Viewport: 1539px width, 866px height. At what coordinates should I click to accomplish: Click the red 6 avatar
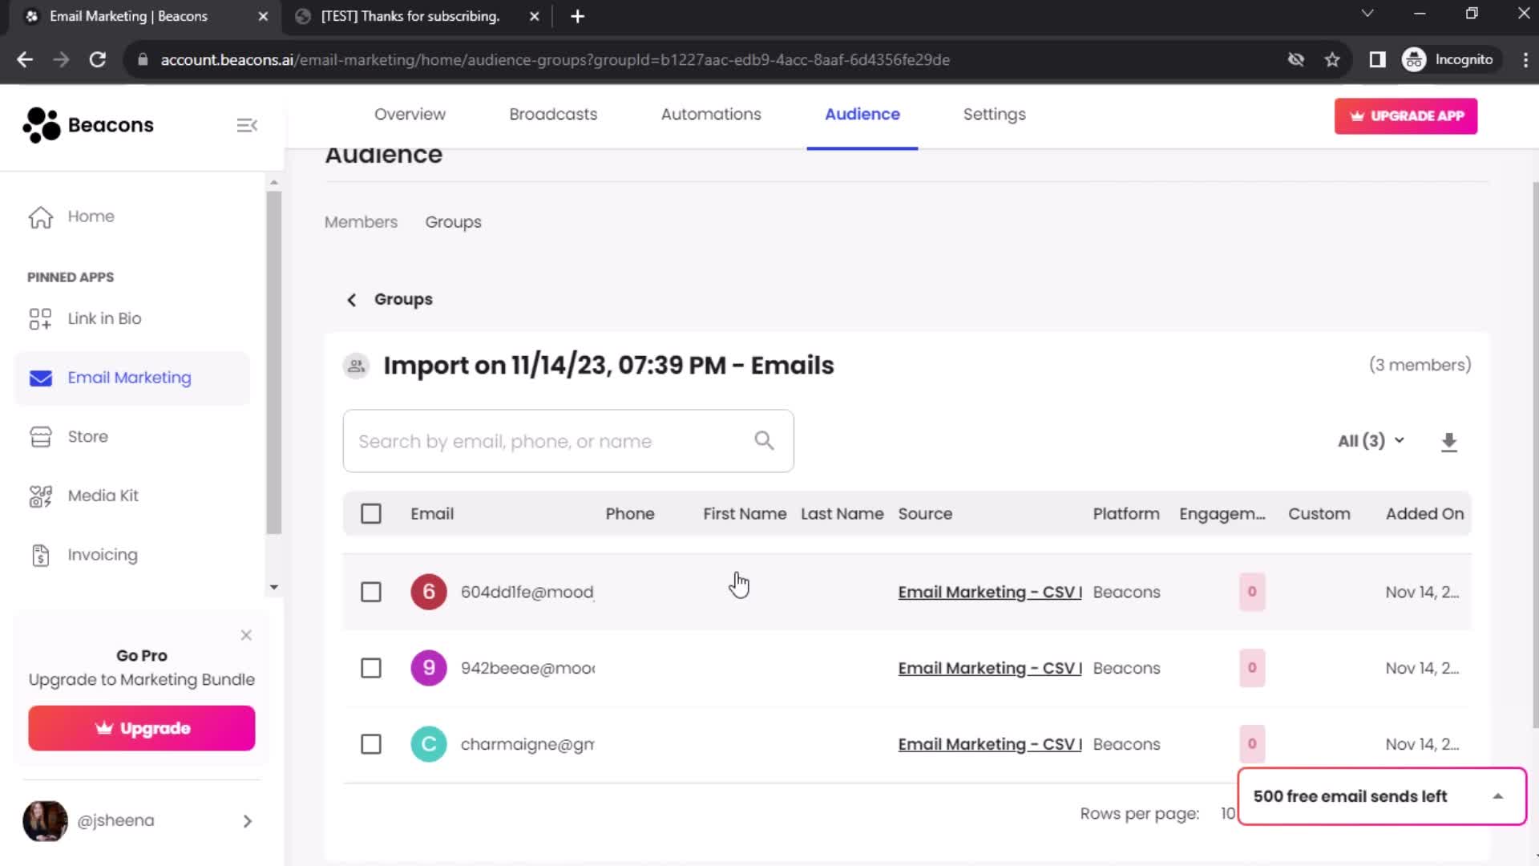click(429, 592)
